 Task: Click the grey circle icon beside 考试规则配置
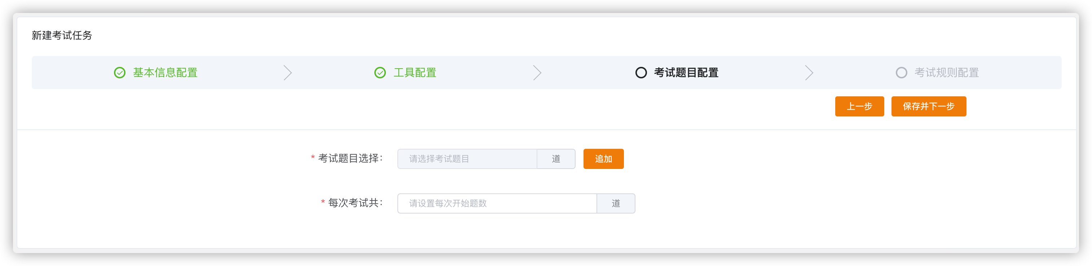(901, 73)
